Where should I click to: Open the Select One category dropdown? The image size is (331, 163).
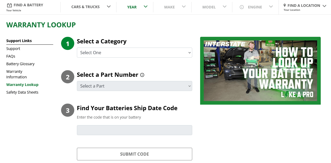[x=134, y=53]
